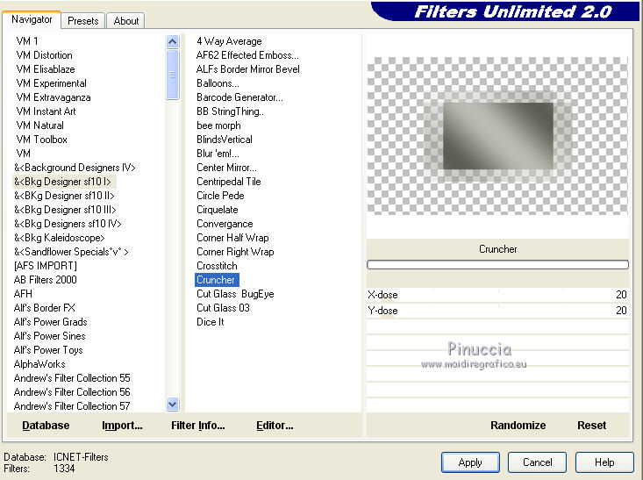643x480 pixels.
Task: Select &<Background Designers IV> category
Action: coord(75,168)
